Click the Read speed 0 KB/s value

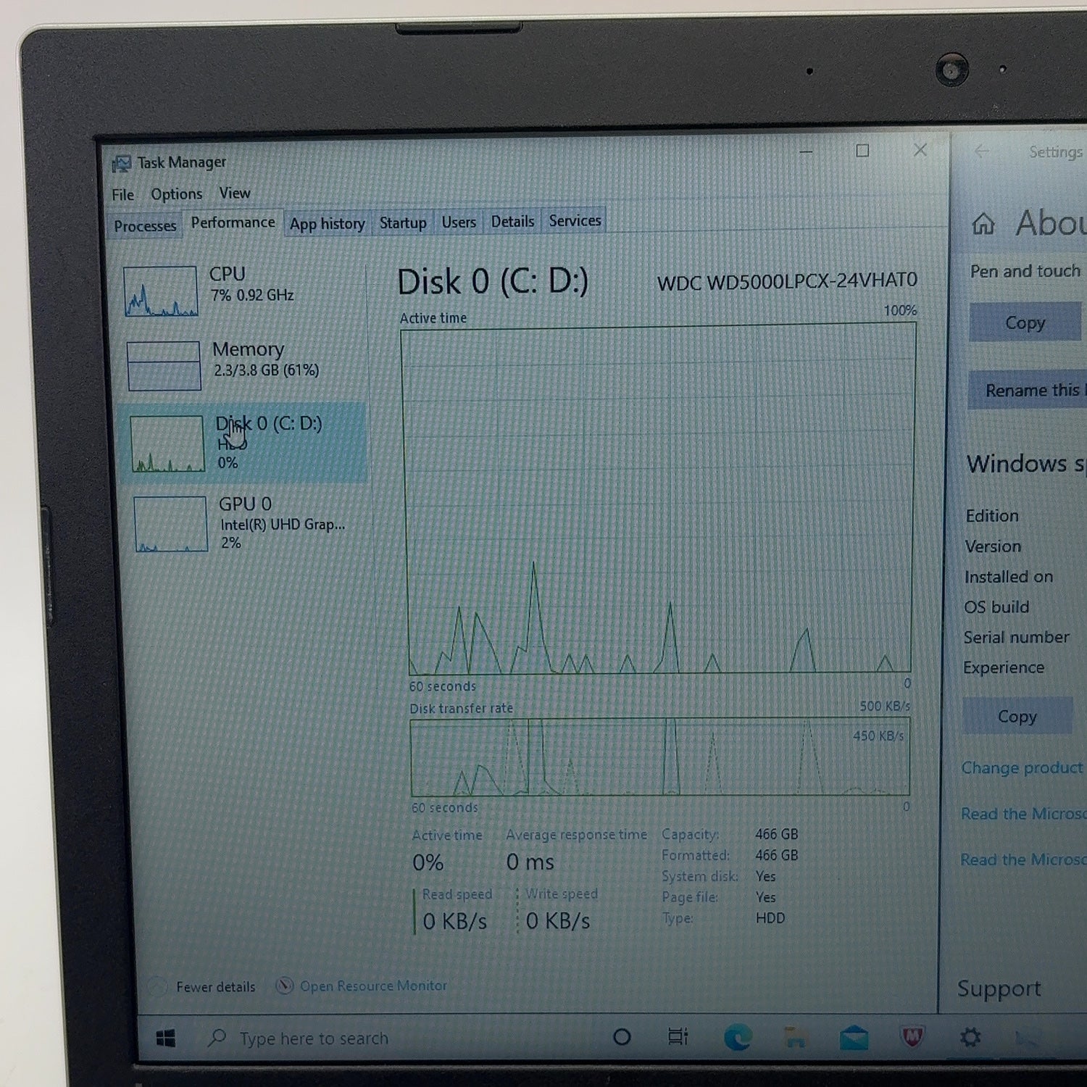(454, 921)
